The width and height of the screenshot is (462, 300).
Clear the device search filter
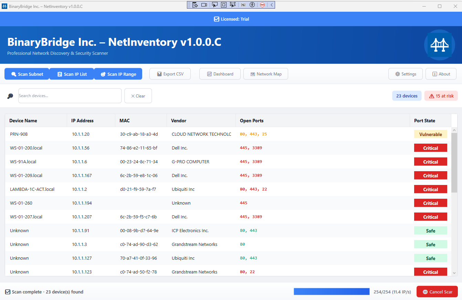click(x=138, y=96)
